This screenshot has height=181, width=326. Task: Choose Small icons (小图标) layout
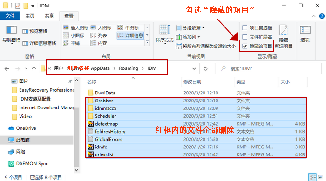click(74, 35)
